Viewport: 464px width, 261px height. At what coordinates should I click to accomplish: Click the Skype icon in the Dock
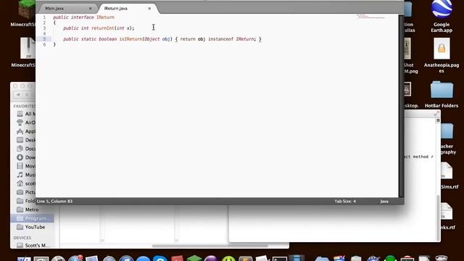(160, 259)
